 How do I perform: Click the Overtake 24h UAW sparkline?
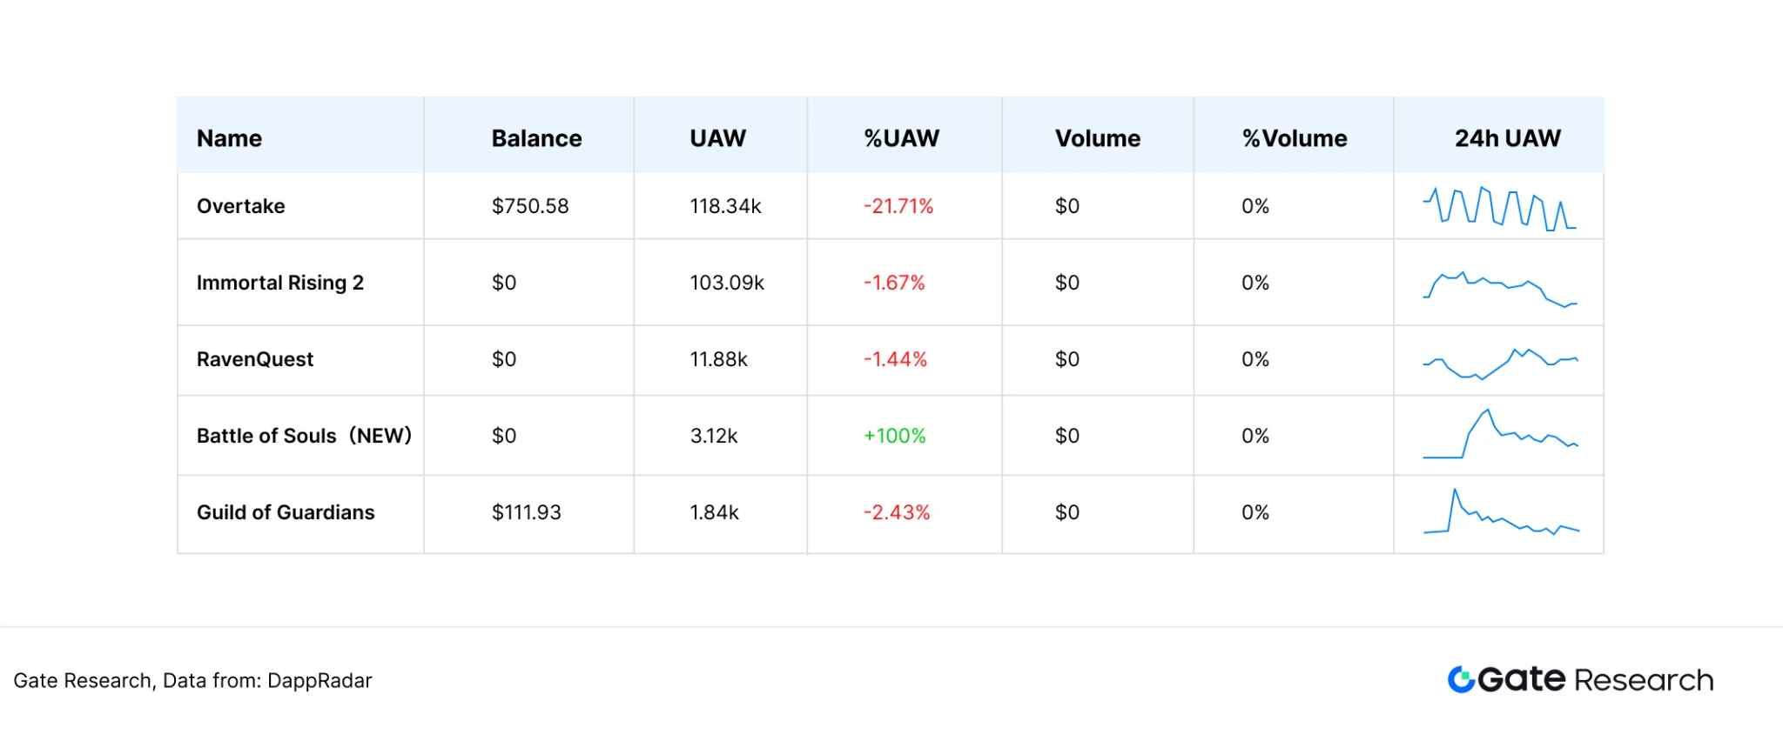(x=1499, y=209)
